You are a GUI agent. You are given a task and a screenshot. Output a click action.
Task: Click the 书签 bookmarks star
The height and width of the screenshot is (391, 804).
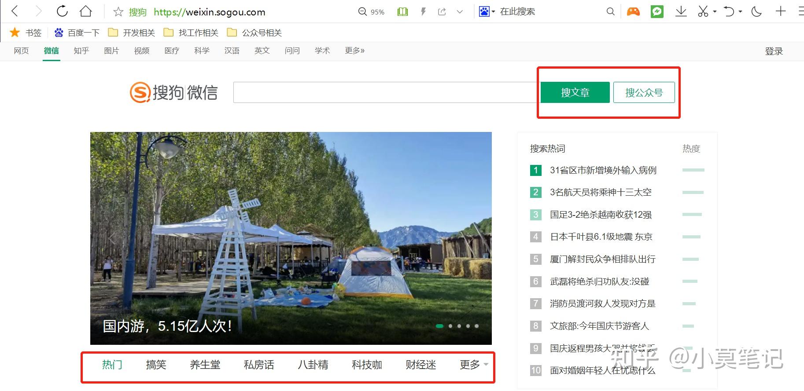(15, 33)
